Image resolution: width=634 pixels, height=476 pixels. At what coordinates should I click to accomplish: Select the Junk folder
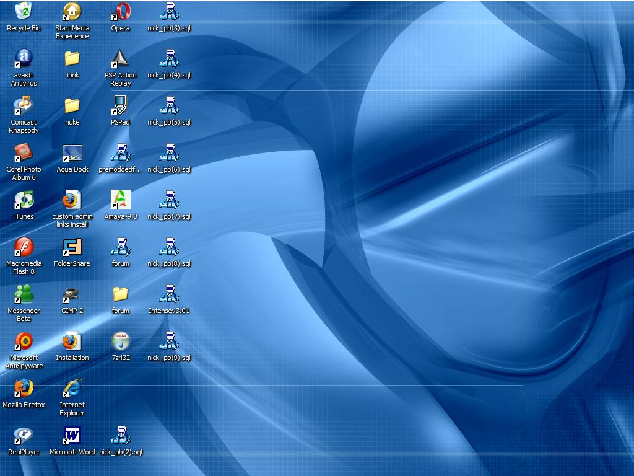pyautogui.click(x=72, y=58)
